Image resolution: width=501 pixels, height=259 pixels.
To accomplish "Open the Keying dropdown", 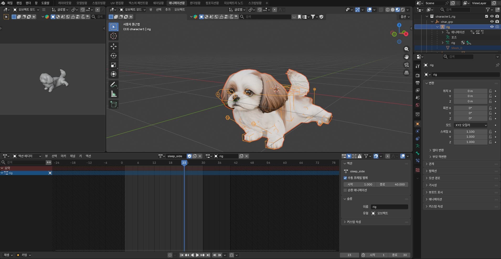I will (x=24, y=255).
